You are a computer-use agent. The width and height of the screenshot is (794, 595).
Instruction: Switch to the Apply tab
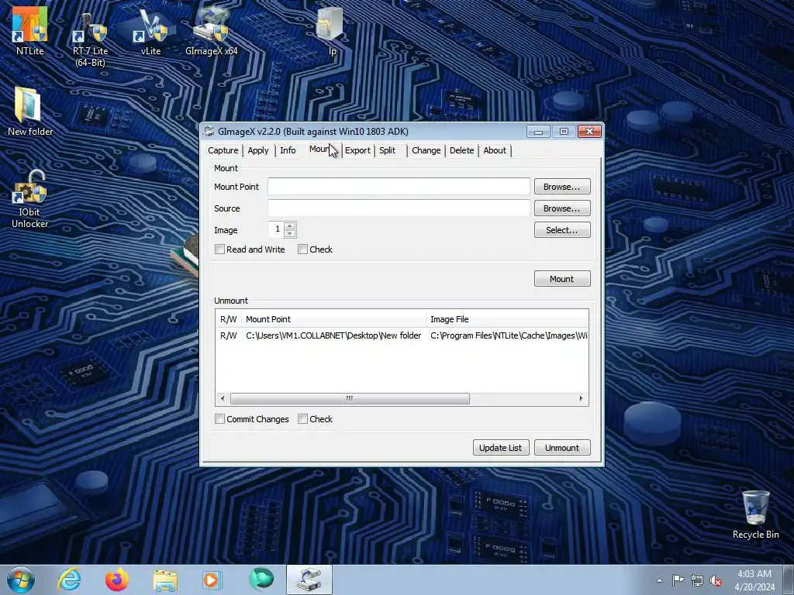258,150
